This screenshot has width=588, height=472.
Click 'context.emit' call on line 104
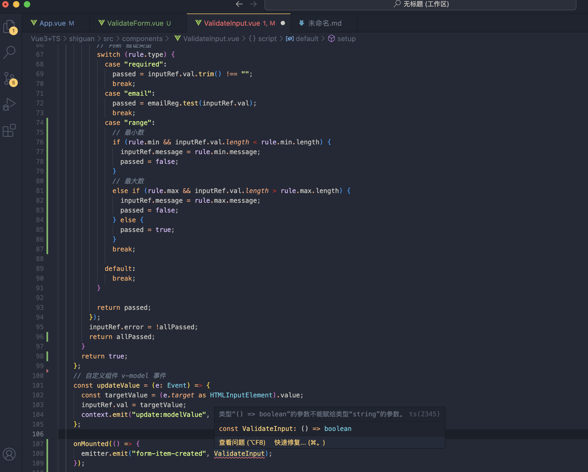105,415
